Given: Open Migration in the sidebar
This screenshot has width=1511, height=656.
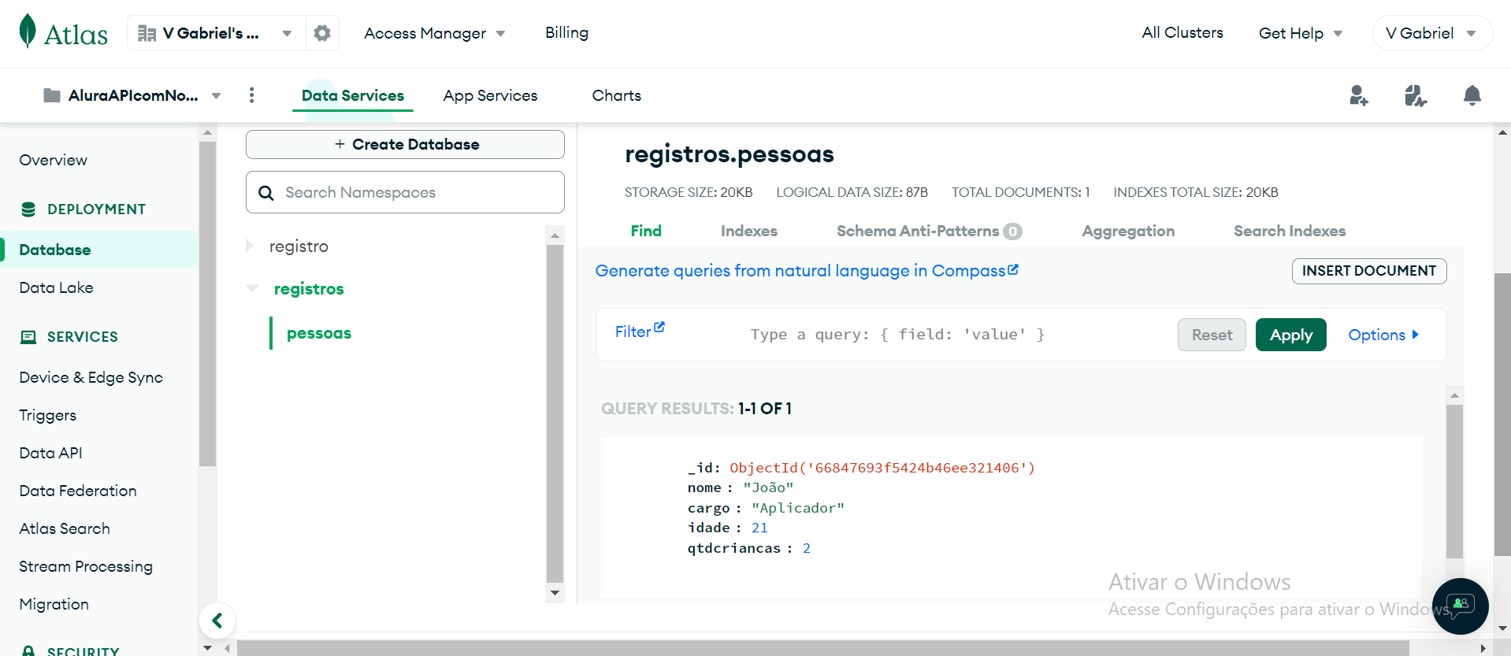Looking at the screenshot, I should pyautogui.click(x=54, y=604).
